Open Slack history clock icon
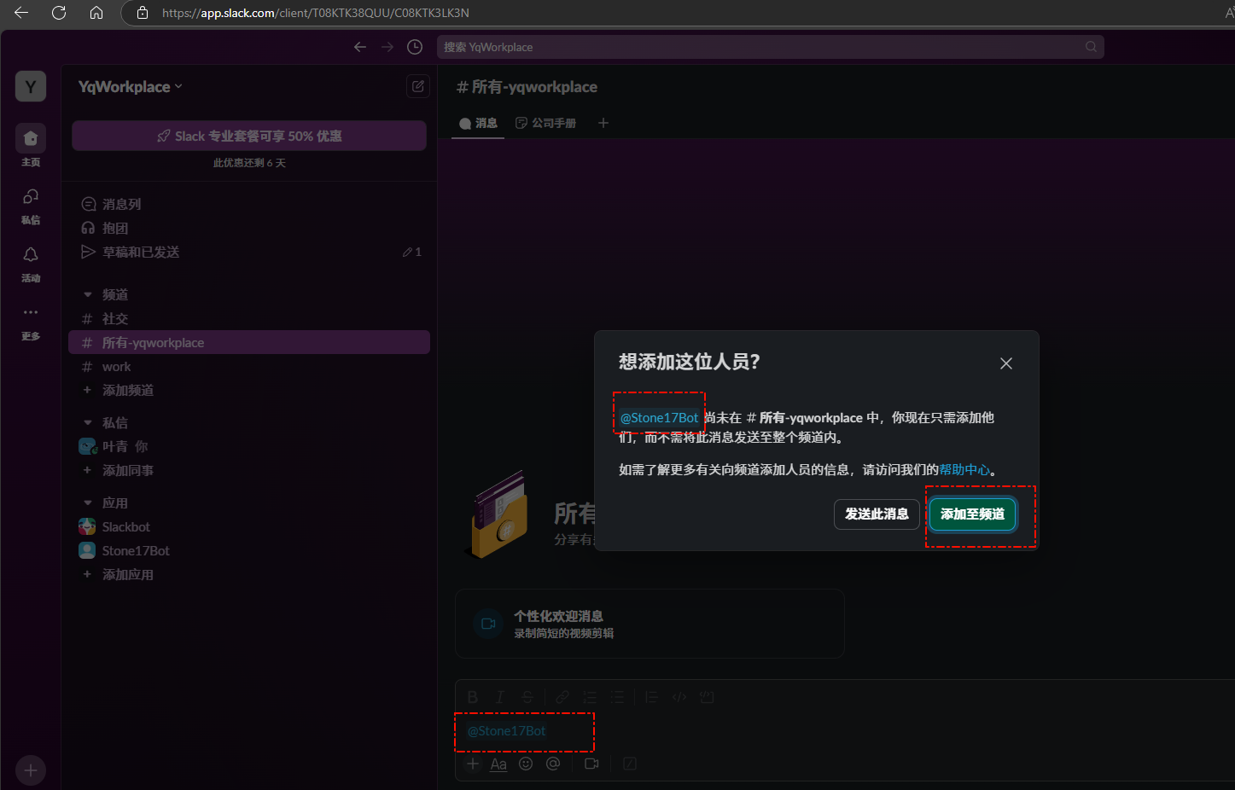 click(415, 47)
